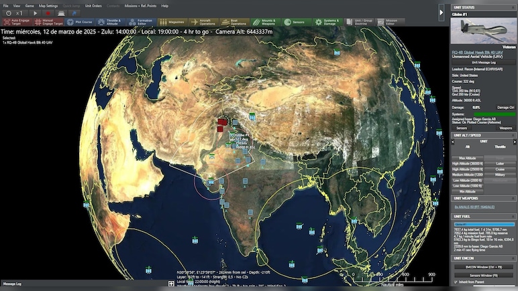Screen dimensions: 518x291
Task: Open the Unit Message Log
Action: click(x=483, y=62)
